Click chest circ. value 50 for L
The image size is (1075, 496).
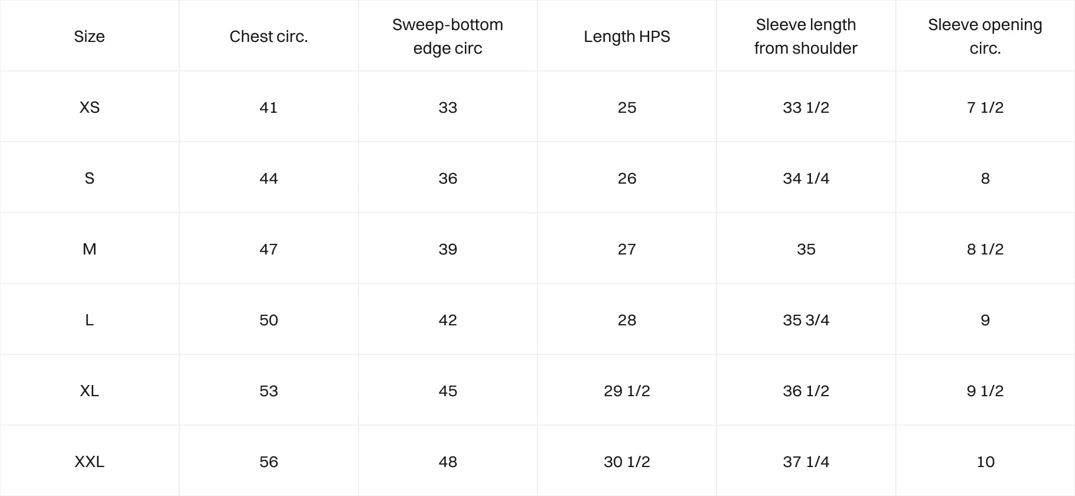269,320
